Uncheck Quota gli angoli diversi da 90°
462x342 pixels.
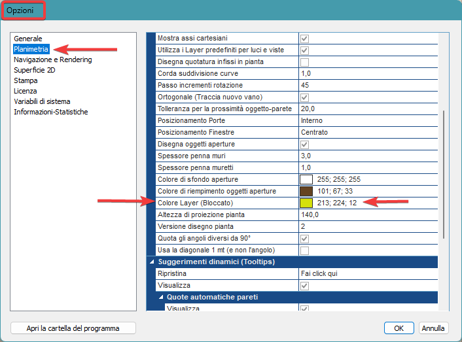click(x=304, y=239)
